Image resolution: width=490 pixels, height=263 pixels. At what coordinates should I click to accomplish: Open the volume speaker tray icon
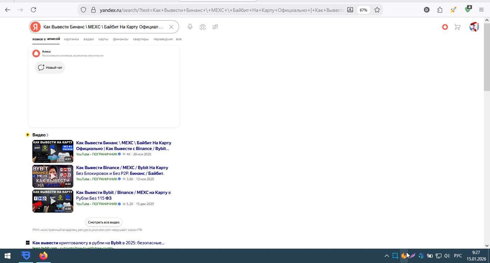tap(447, 256)
